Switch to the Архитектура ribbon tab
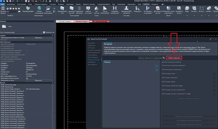 [11, 4]
